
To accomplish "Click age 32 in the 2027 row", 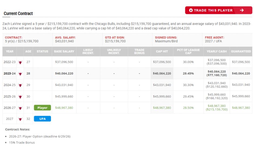I will click(x=28, y=119).
